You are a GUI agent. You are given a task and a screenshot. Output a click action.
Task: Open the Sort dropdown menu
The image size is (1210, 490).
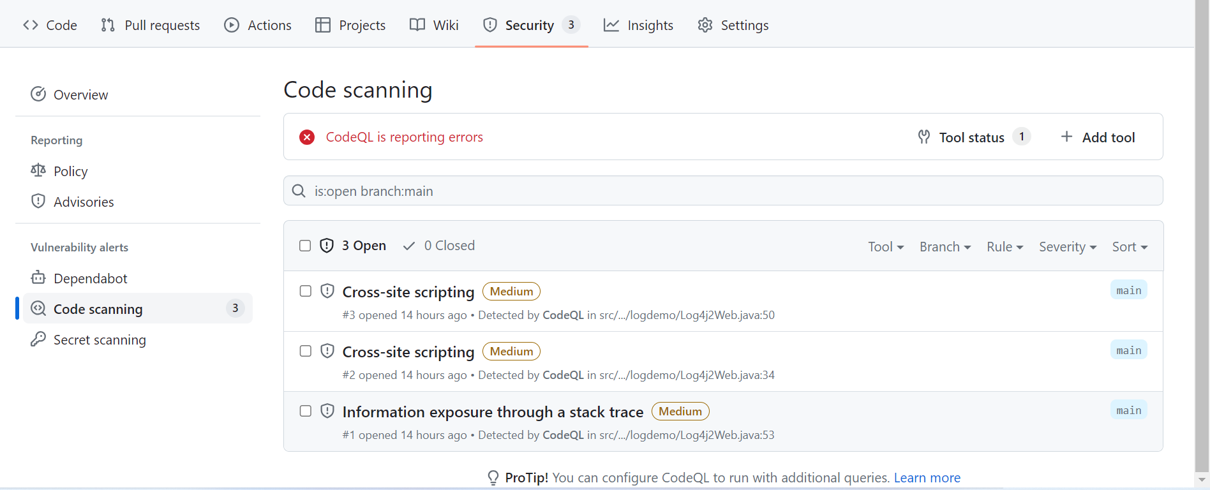pyautogui.click(x=1130, y=247)
